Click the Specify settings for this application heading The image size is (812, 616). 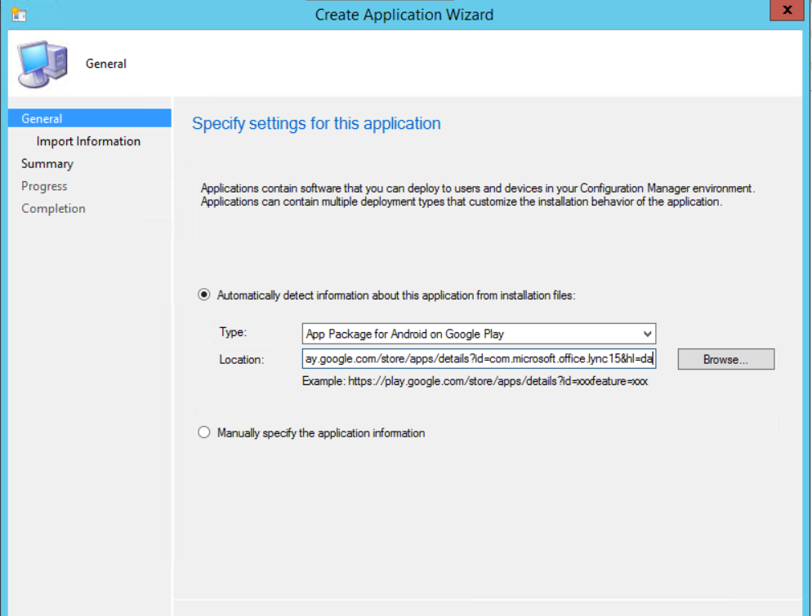click(x=316, y=124)
